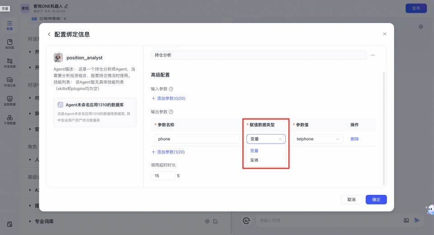Viewport: 434px width, 235px height.
Task: Click the assistant mascot at right edge
Action: (430, 210)
